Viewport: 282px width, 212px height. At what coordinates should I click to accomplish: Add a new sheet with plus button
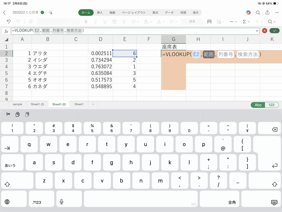93,104
